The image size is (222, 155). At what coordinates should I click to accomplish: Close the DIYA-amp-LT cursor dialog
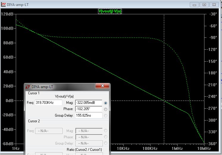point(103,86)
